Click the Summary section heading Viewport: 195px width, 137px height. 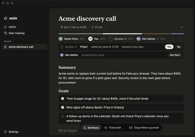click(x=67, y=67)
